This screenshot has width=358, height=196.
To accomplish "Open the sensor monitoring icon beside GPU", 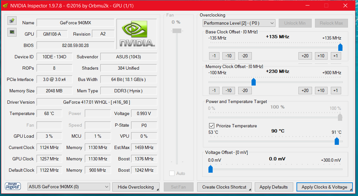I will click(x=12, y=32).
